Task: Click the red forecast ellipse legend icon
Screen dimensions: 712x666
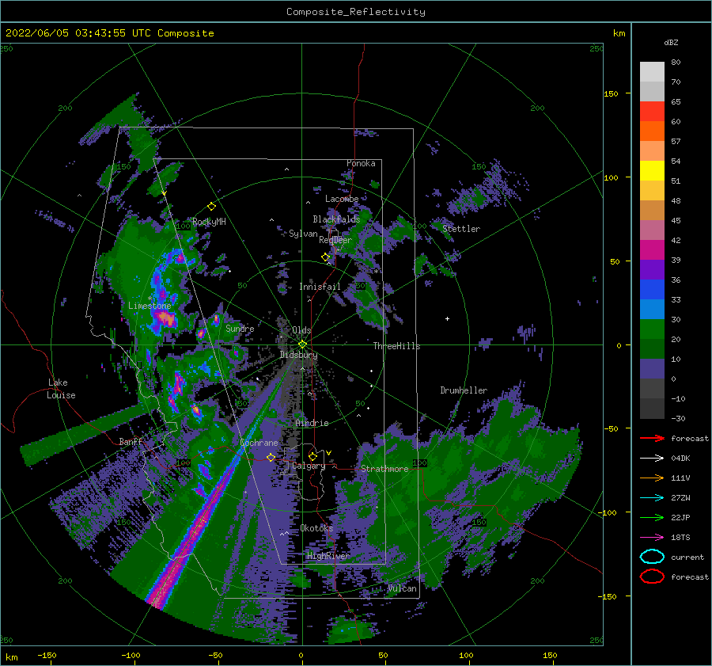Action: [x=652, y=577]
